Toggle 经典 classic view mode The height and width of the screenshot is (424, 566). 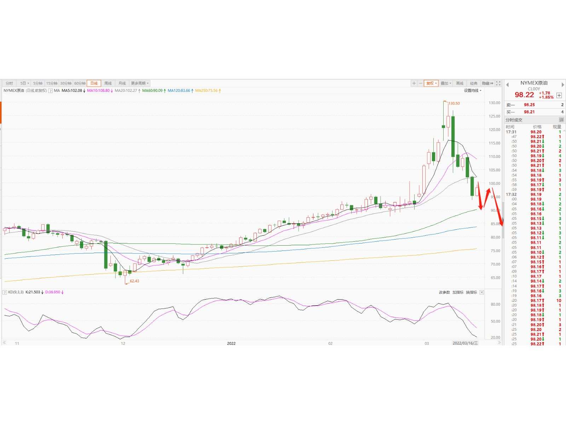474,83
